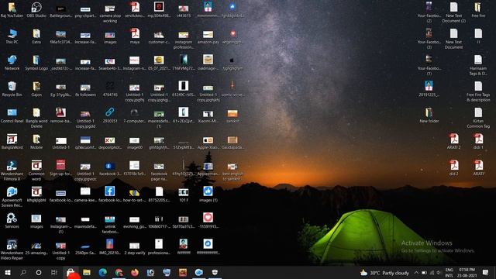
Task: Open the notification Action Center
Action: 486,273
